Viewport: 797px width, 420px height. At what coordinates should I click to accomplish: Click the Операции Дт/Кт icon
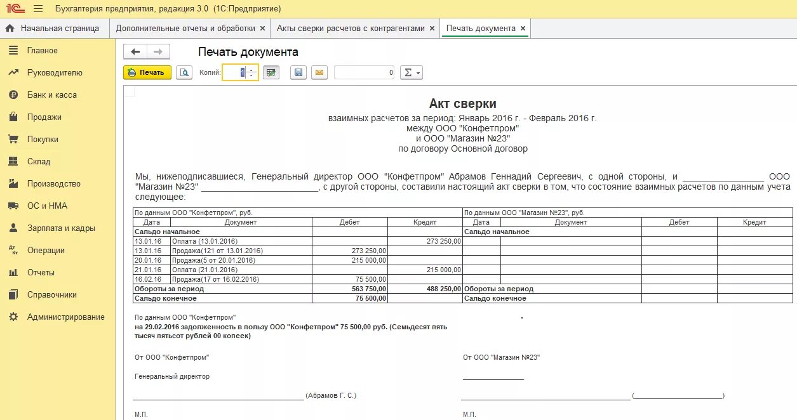click(13, 250)
